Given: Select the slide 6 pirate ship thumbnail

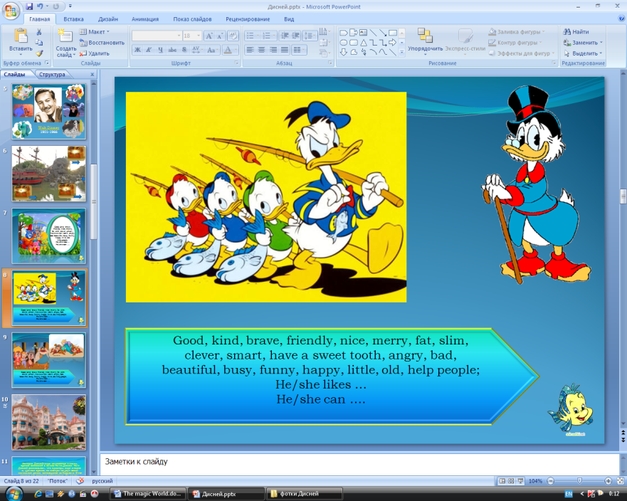Looking at the screenshot, I should (49, 173).
